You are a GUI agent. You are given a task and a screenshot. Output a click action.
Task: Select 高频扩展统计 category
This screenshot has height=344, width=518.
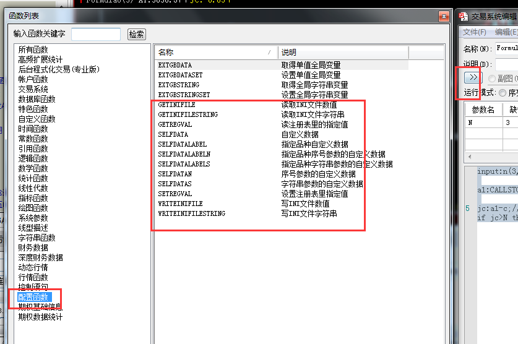[40, 59]
